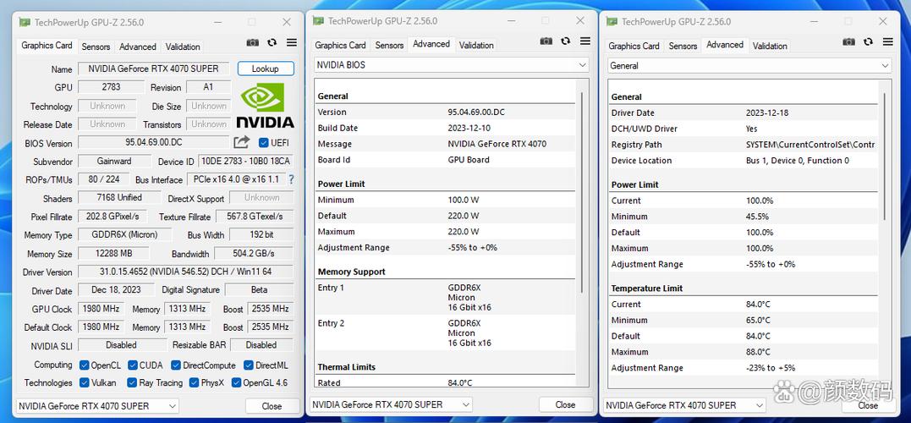Click the BIOS Version field showing 95.04.69.00.DC
Viewport: 911px width, 423px height.
(x=153, y=143)
